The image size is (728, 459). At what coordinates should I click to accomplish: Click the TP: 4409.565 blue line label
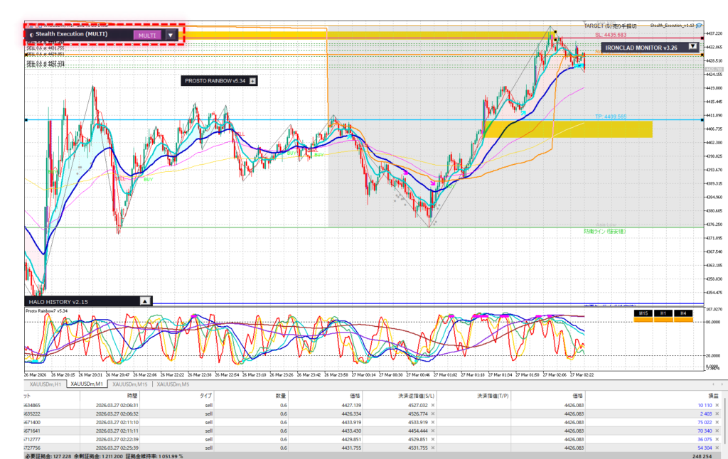[x=610, y=116]
